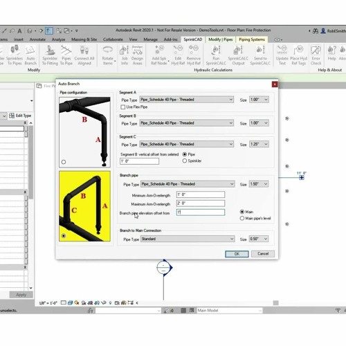
Task: Open the Main Model workset dropdown
Action: pyautogui.click(x=229, y=311)
